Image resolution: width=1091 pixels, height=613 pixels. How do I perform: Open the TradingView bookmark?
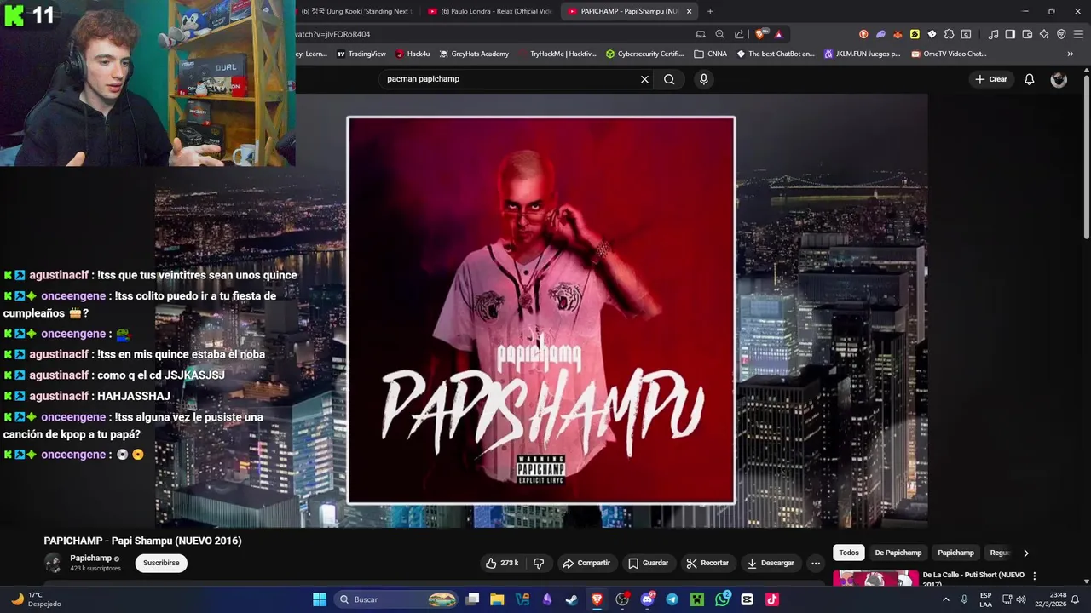click(361, 54)
